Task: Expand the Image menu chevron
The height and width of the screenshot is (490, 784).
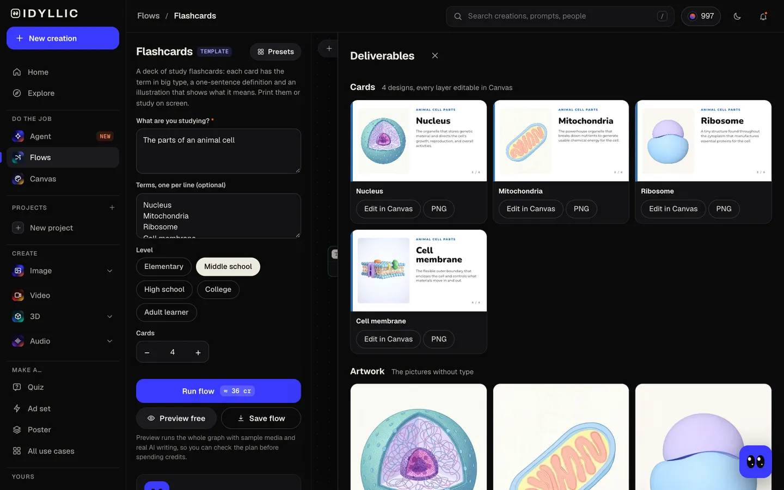Action: point(109,271)
